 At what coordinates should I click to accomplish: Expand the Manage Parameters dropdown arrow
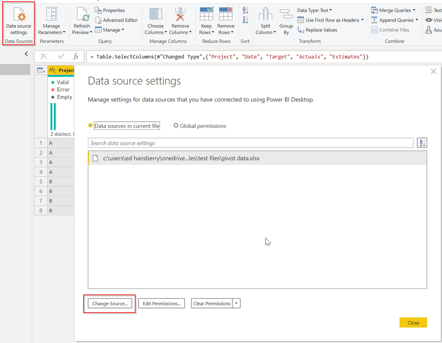[x=64, y=32]
